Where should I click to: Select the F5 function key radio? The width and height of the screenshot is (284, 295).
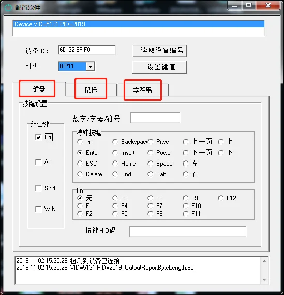coord(115,214)
